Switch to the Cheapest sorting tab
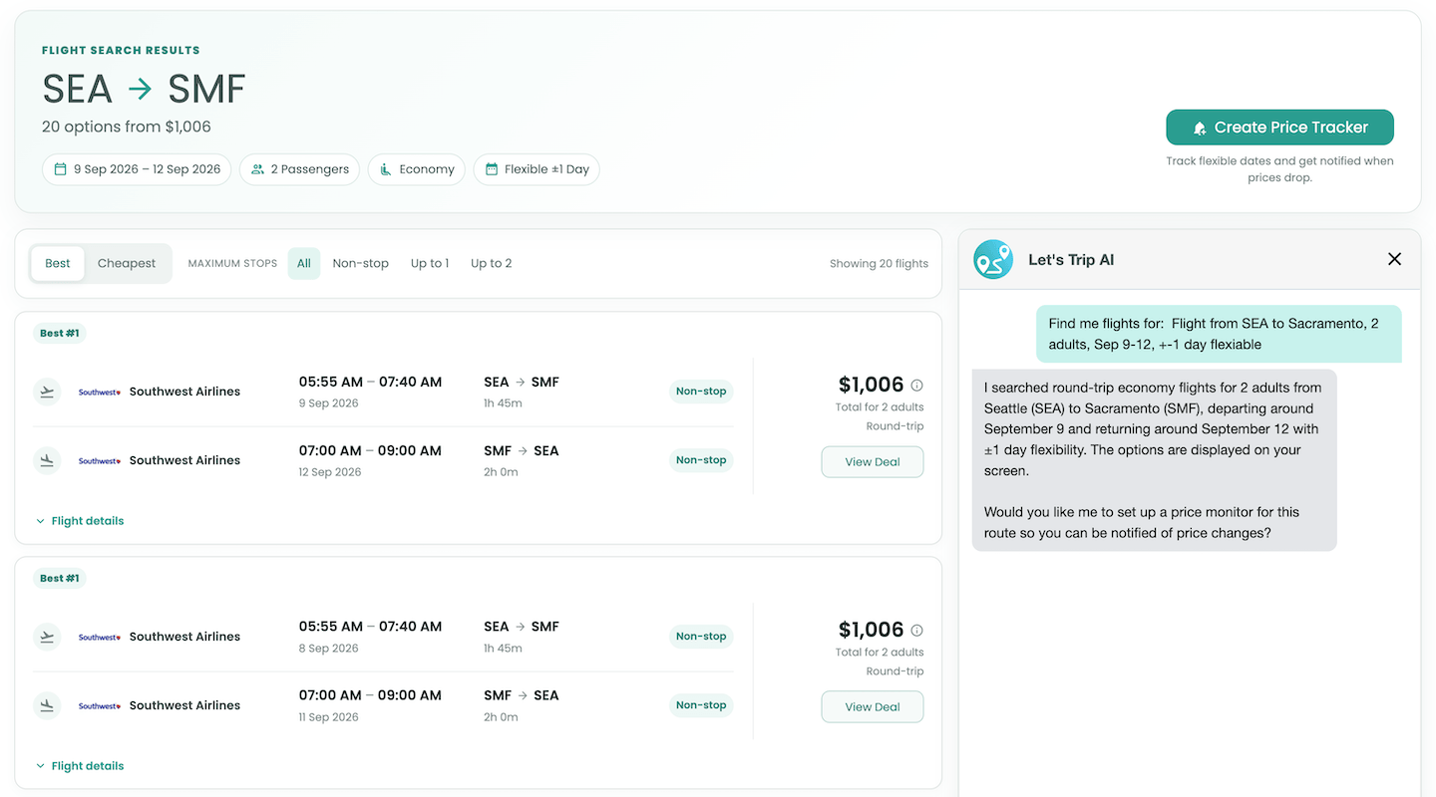The image size is (1436, 797). tap(127, 263)
